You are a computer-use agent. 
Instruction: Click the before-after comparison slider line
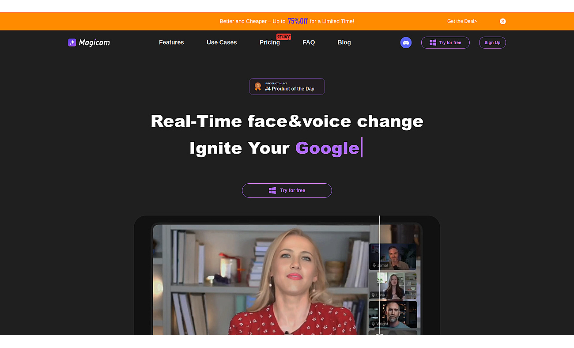coord(379,275)
